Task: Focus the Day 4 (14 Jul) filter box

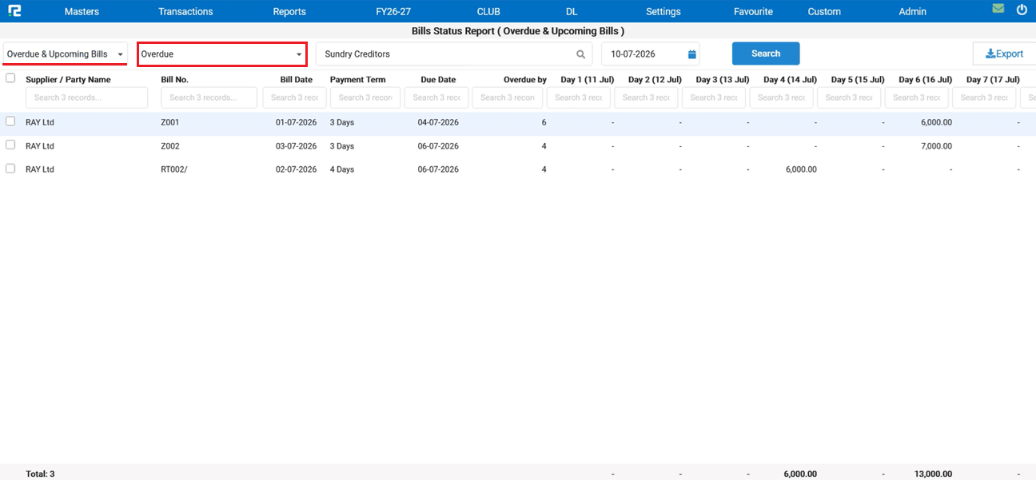Action: [x=782, y=97]
